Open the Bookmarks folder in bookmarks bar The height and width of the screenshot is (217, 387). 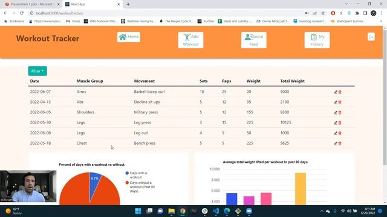[15, 22]
